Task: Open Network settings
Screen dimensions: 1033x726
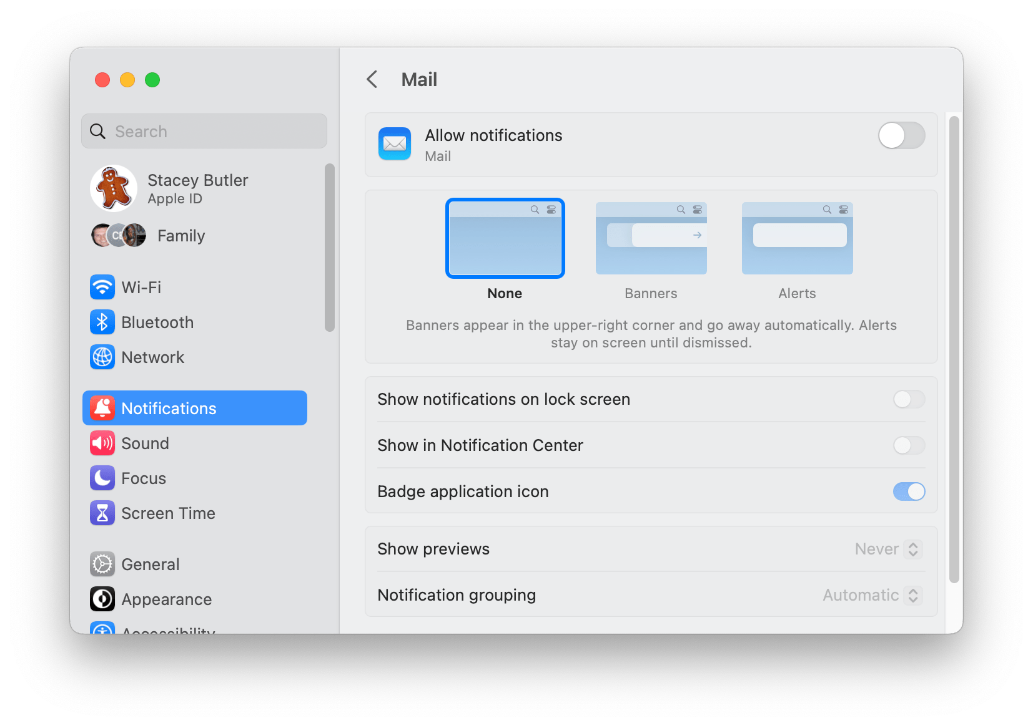Action: pyautogui.click(x=195, y=357)
